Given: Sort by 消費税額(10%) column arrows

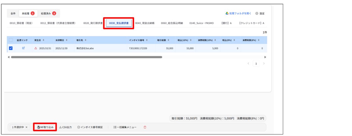Looking at the screenshot, I should [x=215, y=40].
